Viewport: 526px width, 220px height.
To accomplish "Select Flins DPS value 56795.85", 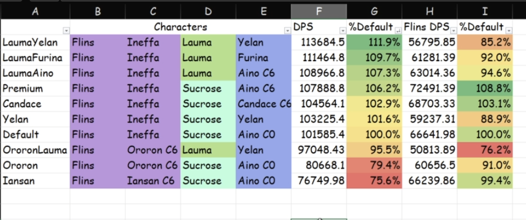I will tap(430, 42).
